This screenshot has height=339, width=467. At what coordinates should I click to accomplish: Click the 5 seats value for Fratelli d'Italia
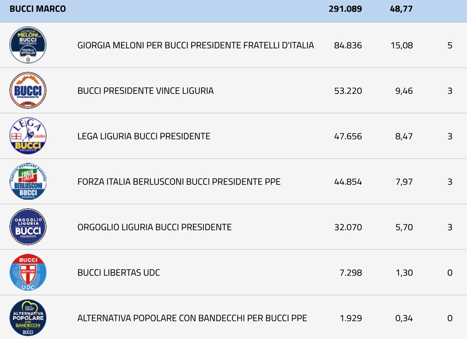tap(450, 45)
